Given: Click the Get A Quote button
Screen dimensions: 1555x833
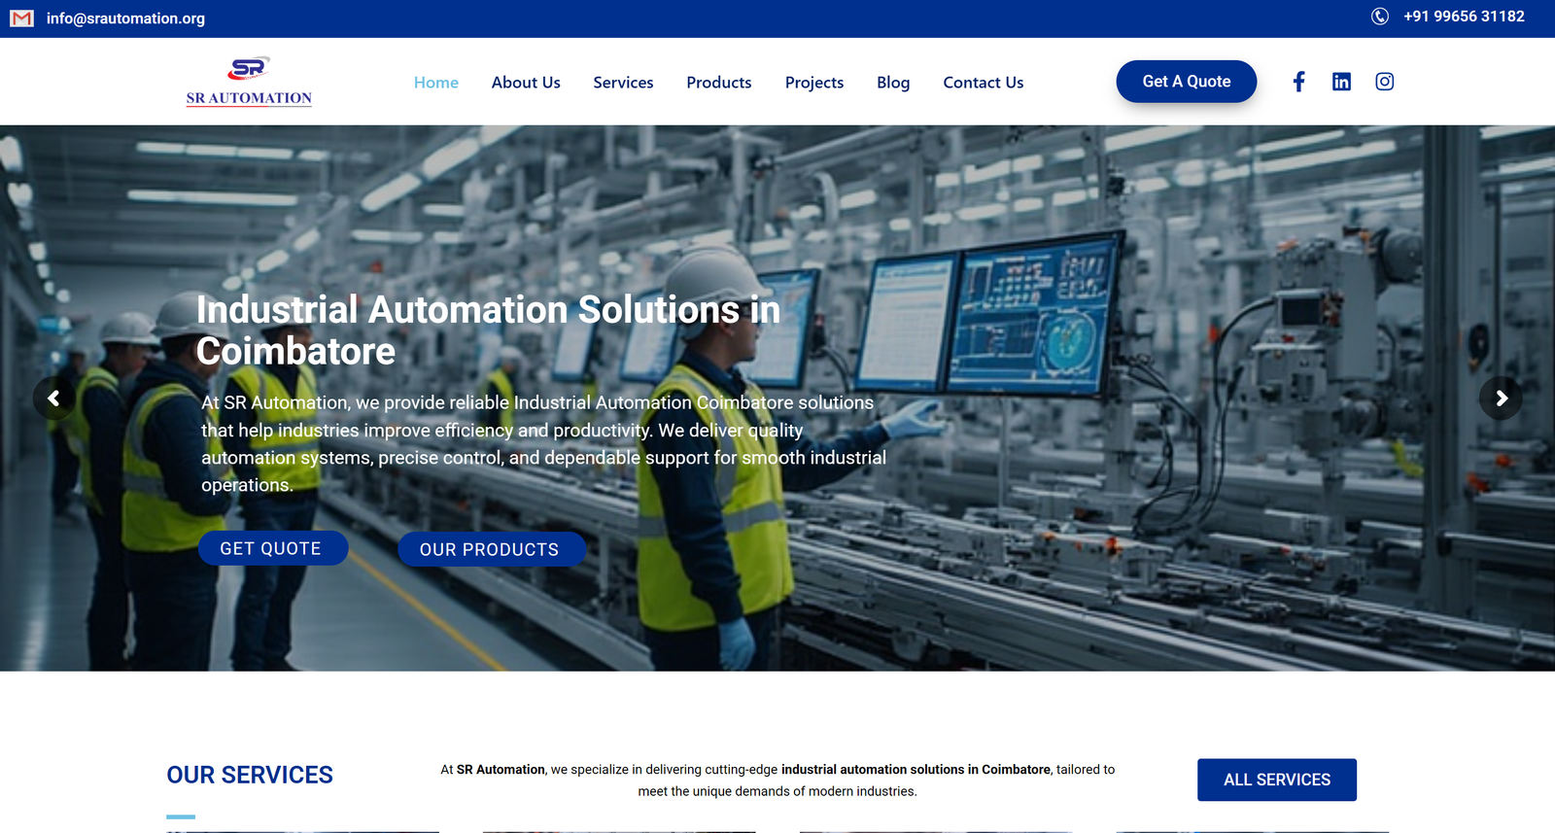Looking at the screenshot, I should [x=1187, y=82].
